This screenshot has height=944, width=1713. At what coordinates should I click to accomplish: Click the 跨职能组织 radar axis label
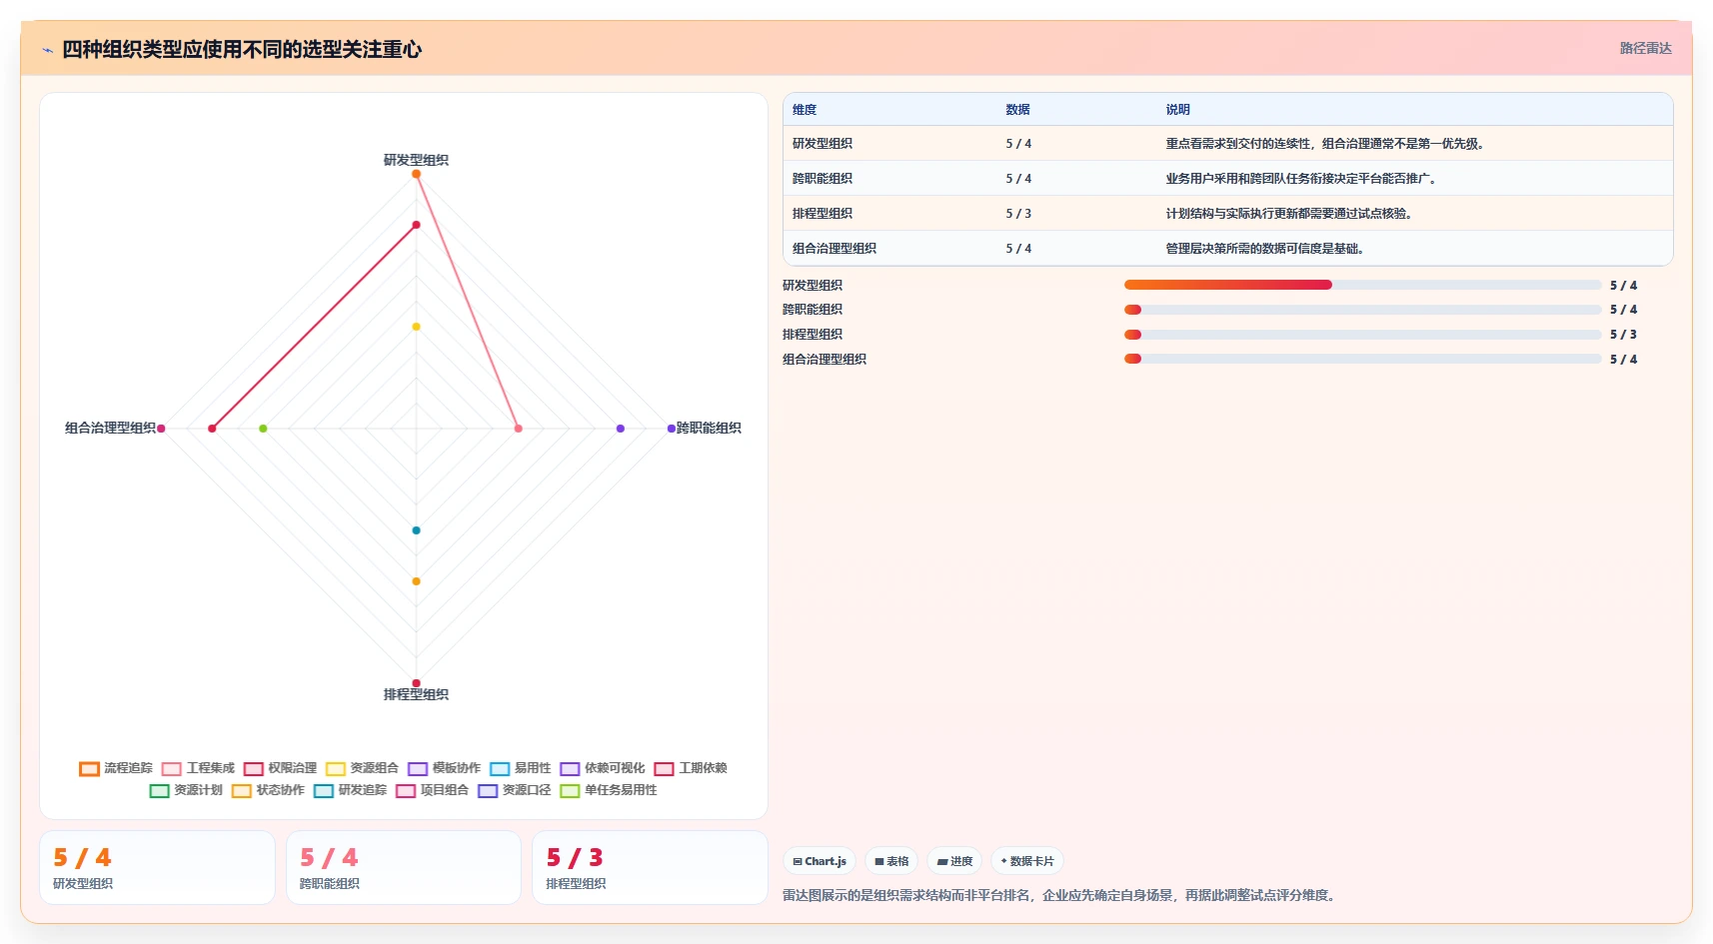709,428
